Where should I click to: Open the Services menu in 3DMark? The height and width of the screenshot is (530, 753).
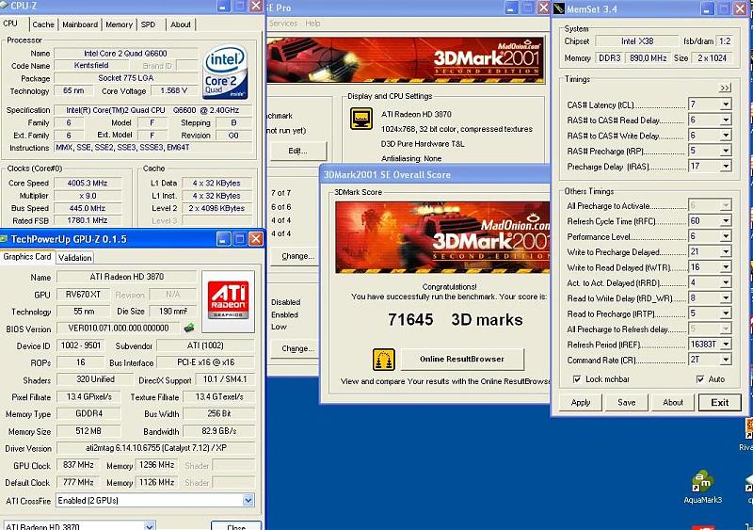[x=283, y=24]
